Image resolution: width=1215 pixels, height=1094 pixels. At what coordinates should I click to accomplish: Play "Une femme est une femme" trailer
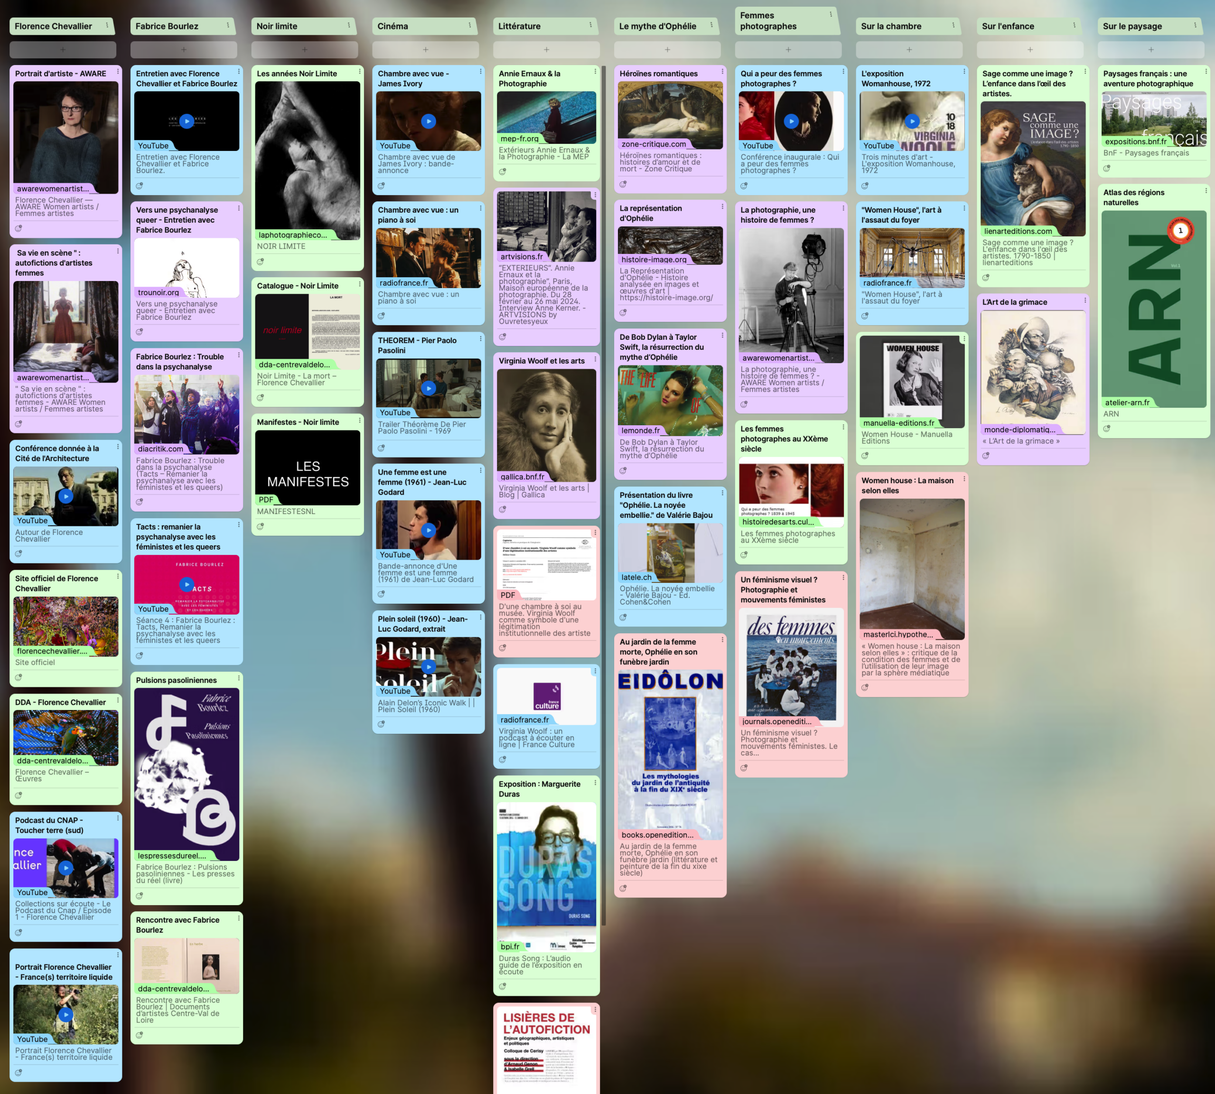pos(429,530)
